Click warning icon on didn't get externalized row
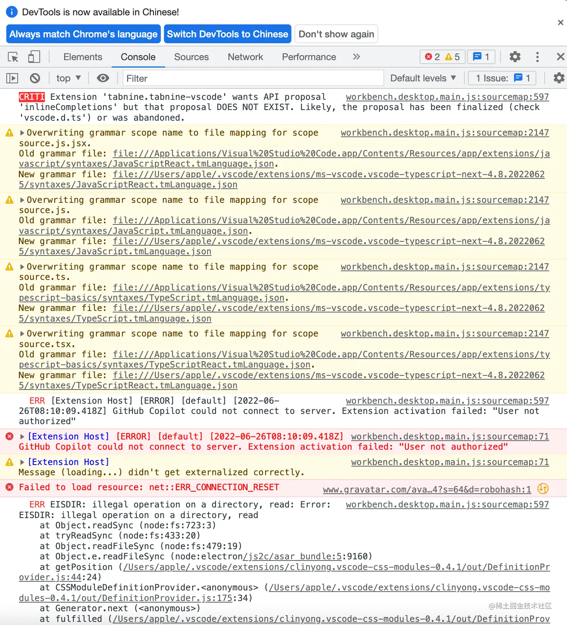The image size is (567, 625). pyautogui.click(x=9, y=462)
